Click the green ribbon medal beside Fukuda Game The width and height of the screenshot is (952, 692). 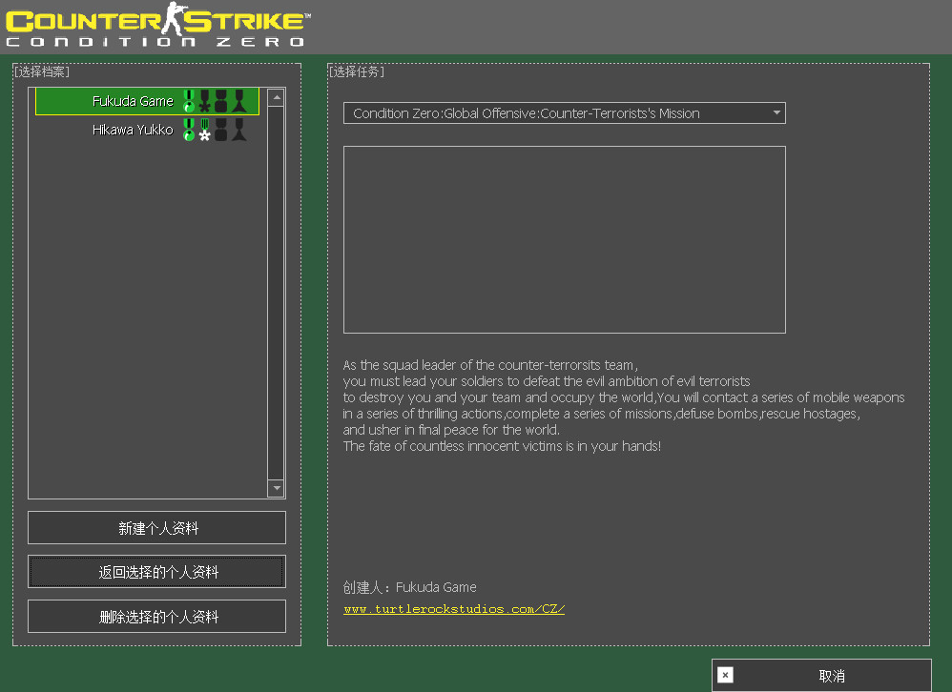pyautogui.click(x=189, y=95)
